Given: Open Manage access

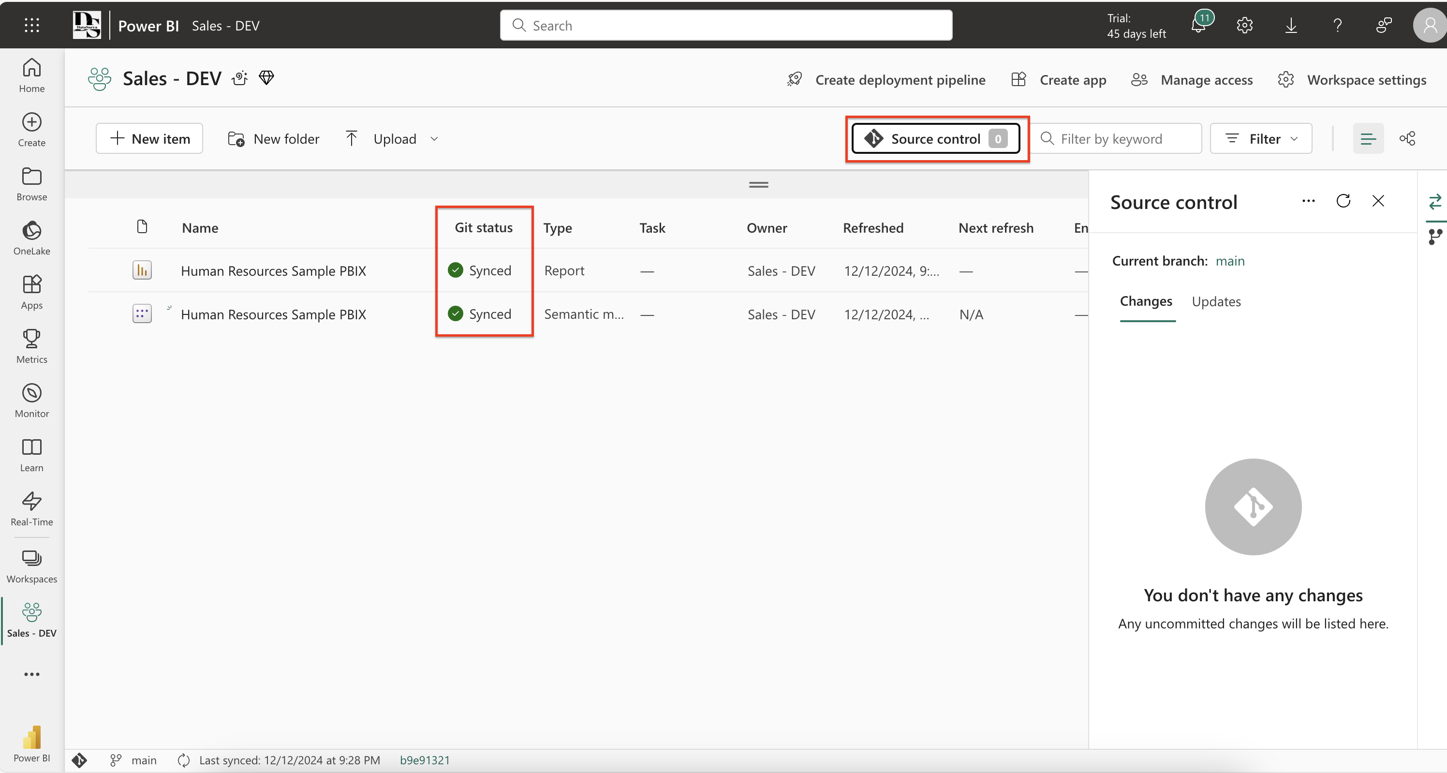Looking at the screenshot, I should pos(1192,80).
